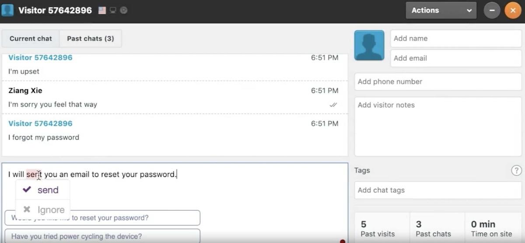This screenshot has height=243, width=525.
Task: Open the Past chats (3) tab
Action: (x=91, y=39)
